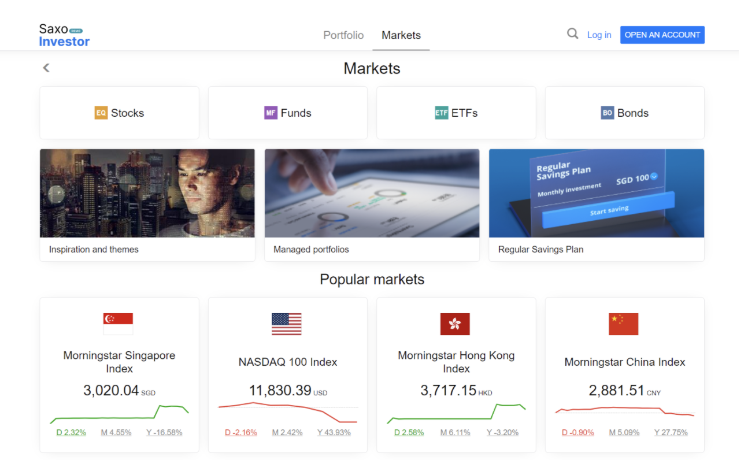Select Y 27.75% for China Index
Screen dimensions: 748x475
coord(671,432)
